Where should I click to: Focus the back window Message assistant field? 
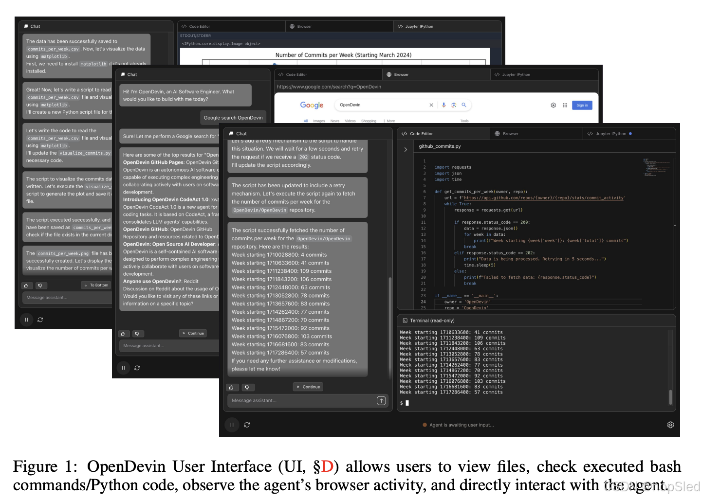[67, 298]
